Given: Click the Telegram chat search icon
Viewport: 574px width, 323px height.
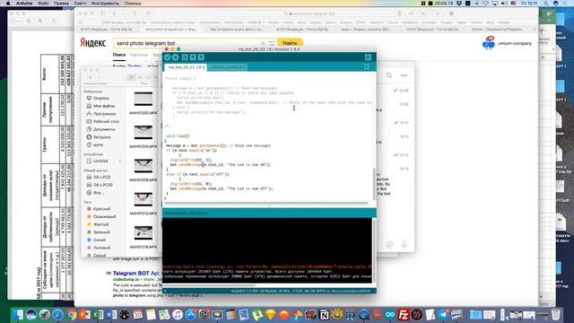Looking at the screenshot, I should pyautogui.click(x=389, y=75).
